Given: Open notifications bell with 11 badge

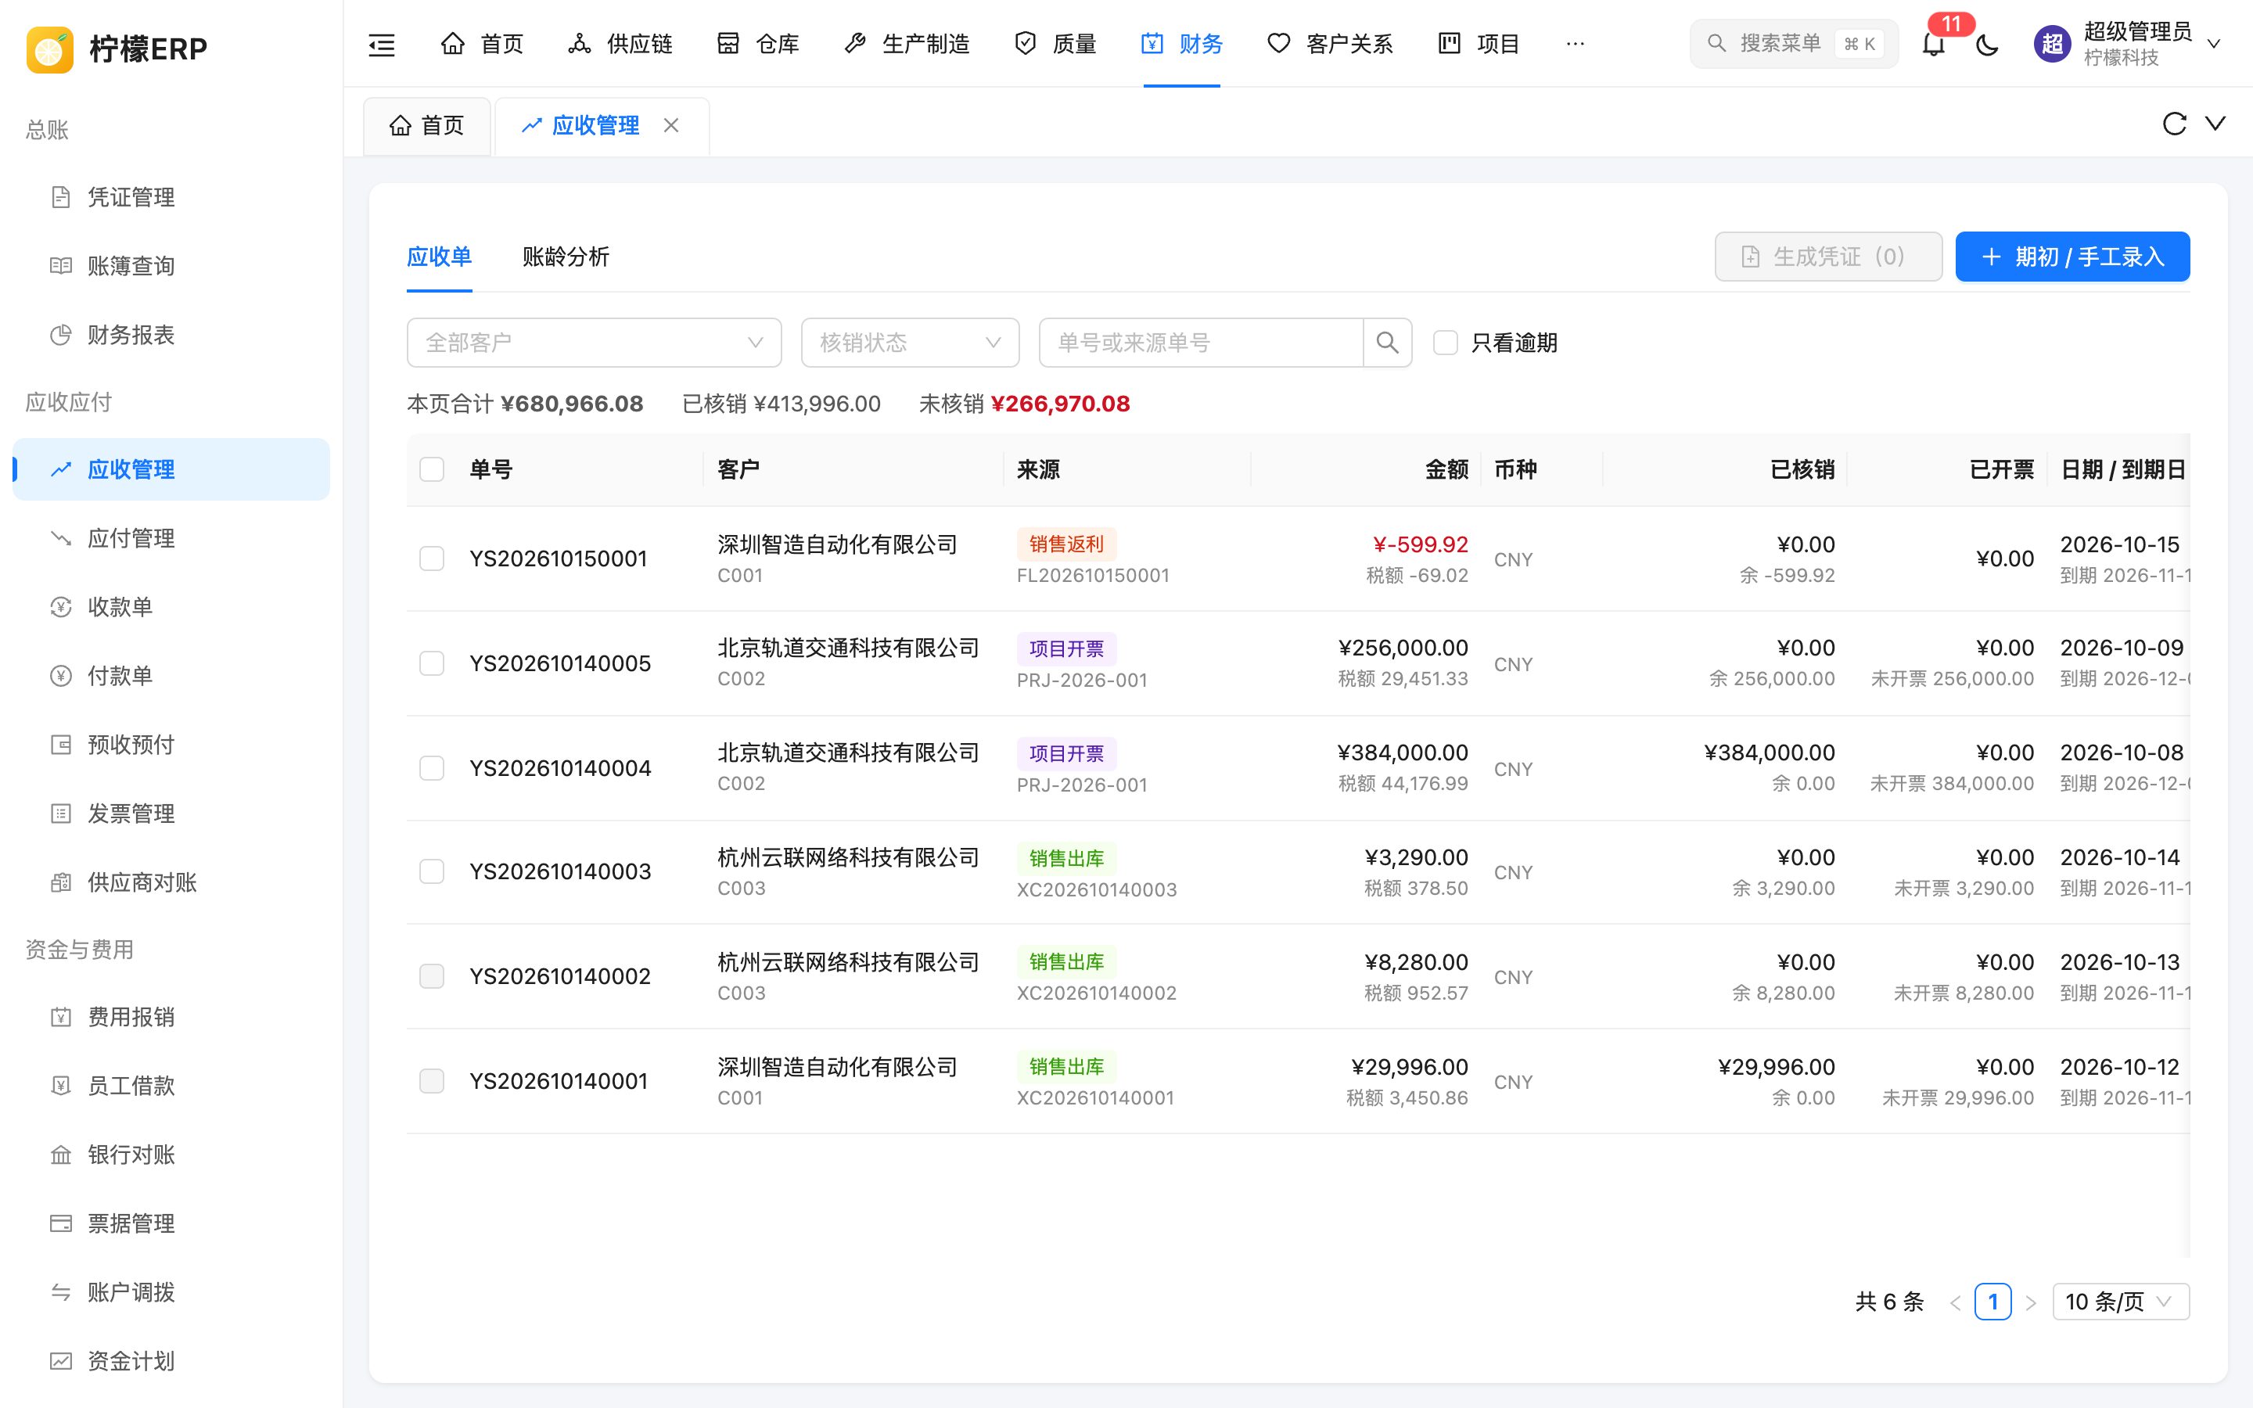Looking at the screenshot, I should coord(1934,44).
